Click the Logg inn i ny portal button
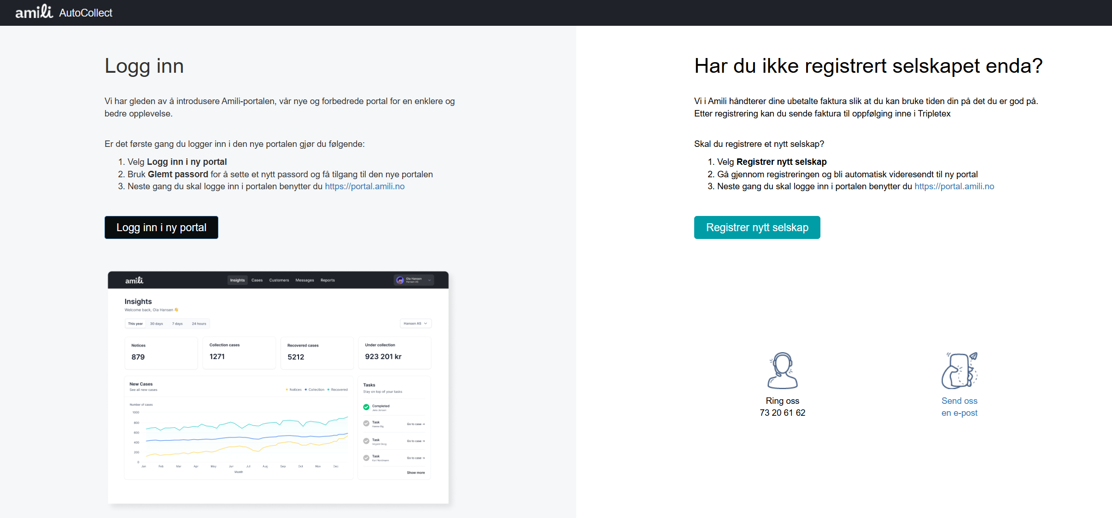The height and width of the screenshot is (518, 1112). point(161,227)
